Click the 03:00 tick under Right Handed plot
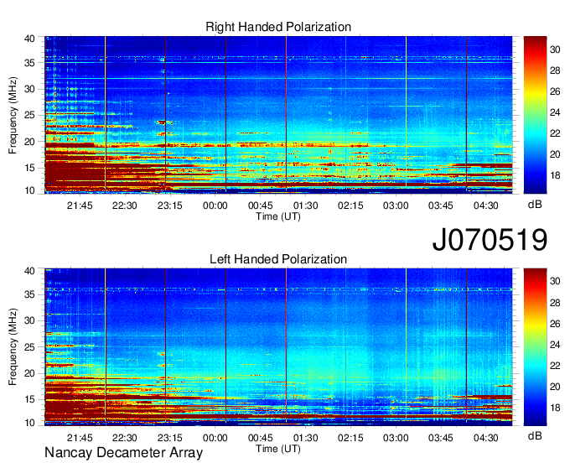The width and height of the screenshot is (570, 463). [x=396, y=205]
